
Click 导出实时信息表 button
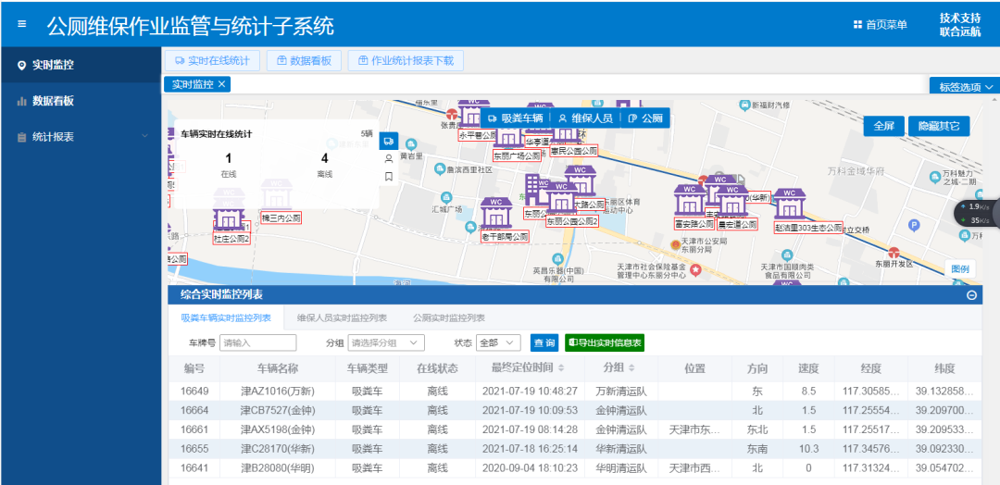[x=605, y=342]
